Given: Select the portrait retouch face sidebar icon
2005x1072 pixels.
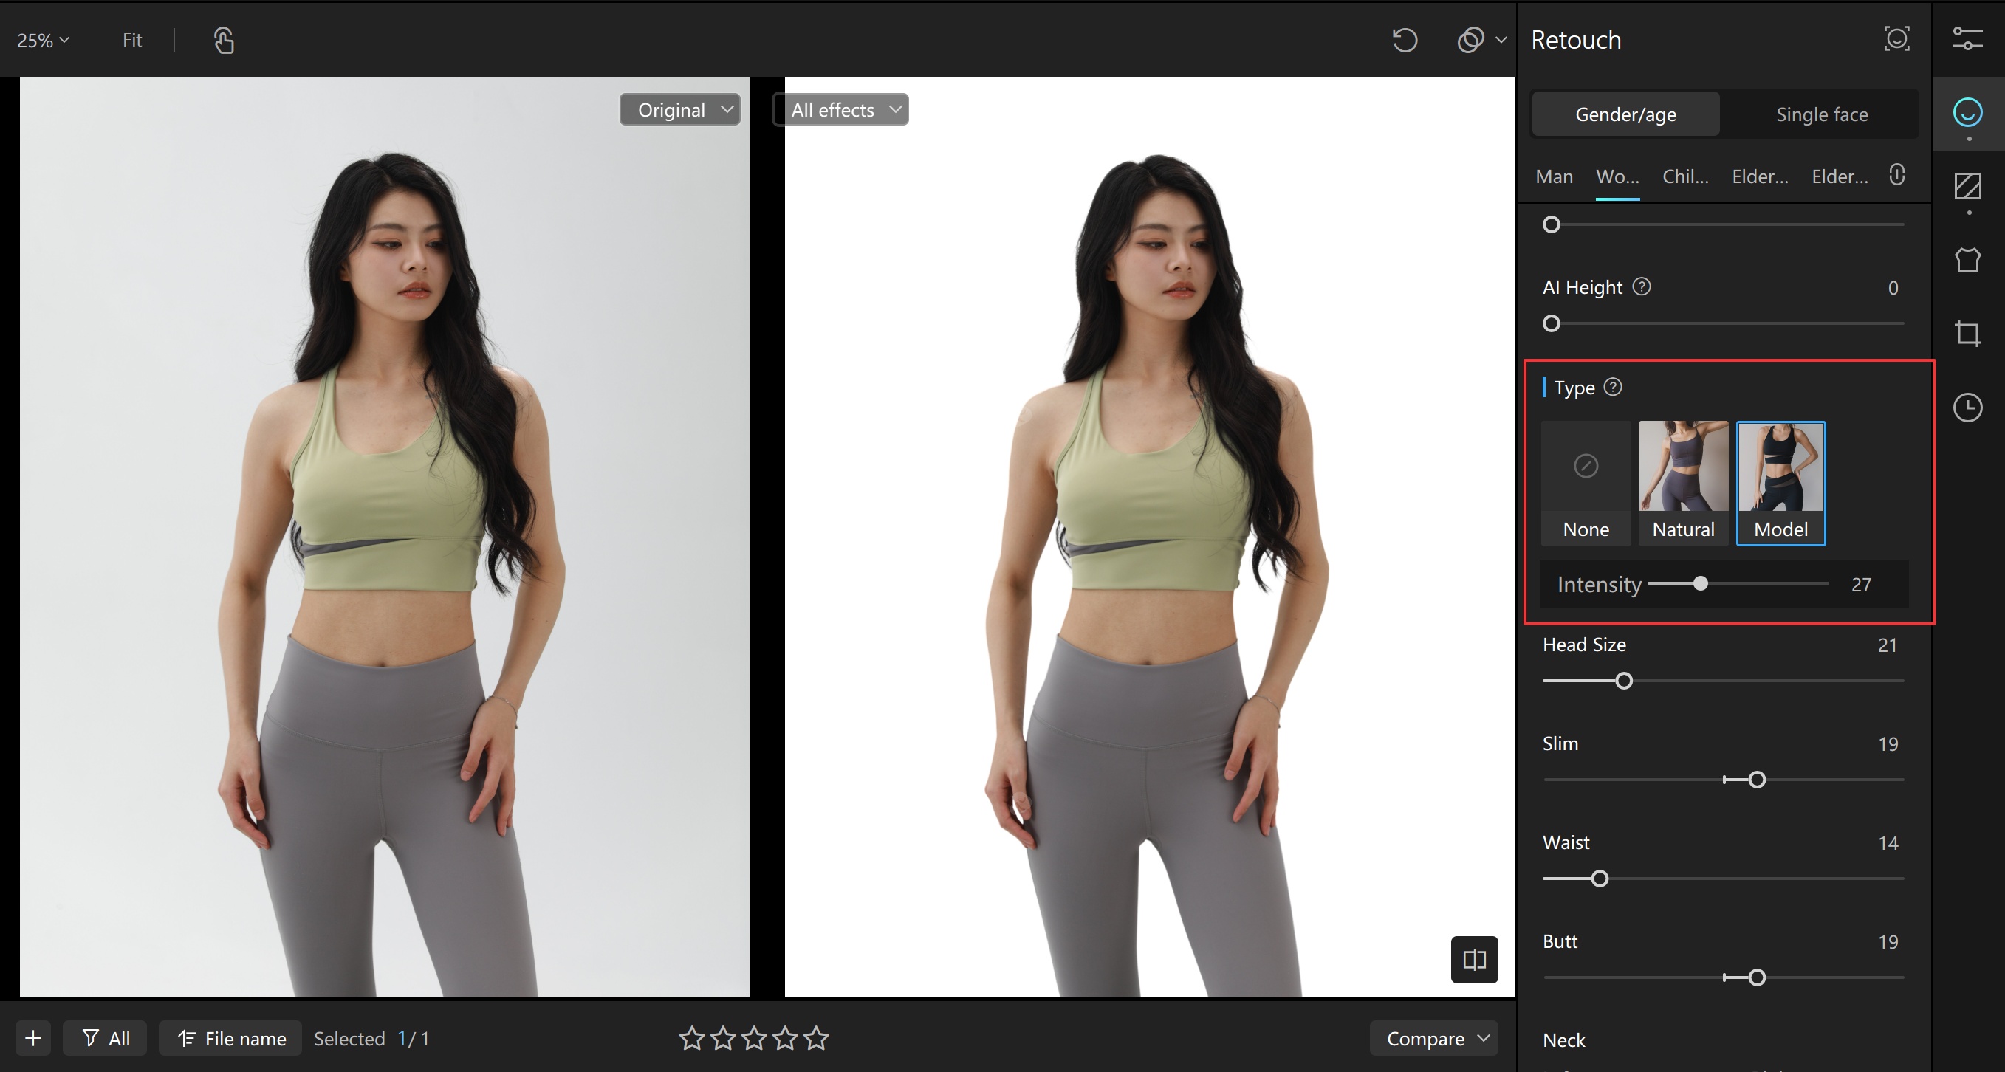Looking at the screenshot, I should [x=1967, y=114].
